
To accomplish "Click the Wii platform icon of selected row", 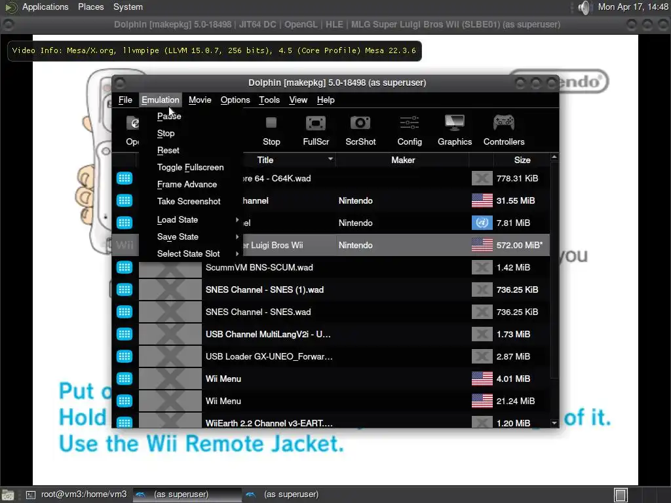I will (125, 245).
